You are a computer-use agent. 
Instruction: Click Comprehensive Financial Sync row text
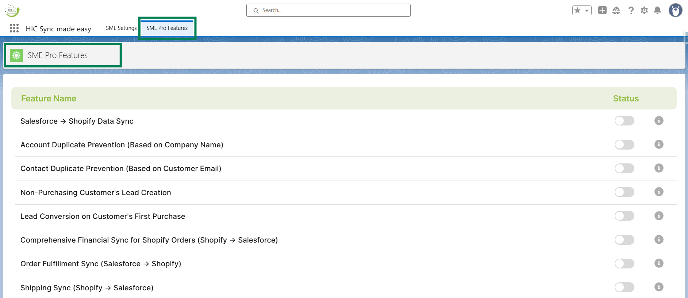tap(149, 240)
